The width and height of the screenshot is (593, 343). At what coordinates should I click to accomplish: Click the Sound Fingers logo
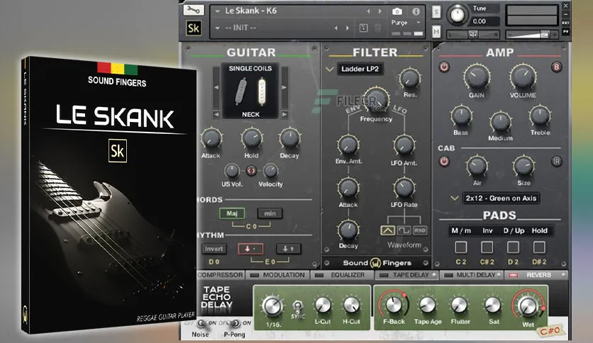pyautogui.click(x=377, y=263)
